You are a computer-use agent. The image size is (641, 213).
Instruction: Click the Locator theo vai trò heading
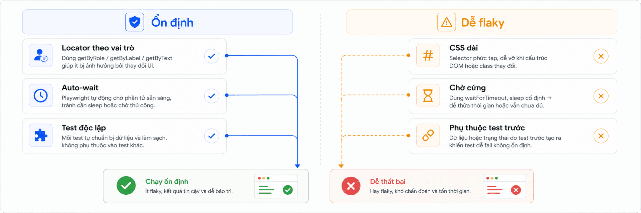point(98,48)
